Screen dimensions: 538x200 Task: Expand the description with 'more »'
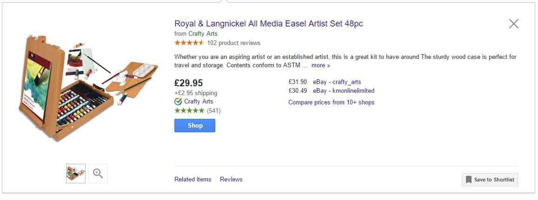click(x=320, y=65)
